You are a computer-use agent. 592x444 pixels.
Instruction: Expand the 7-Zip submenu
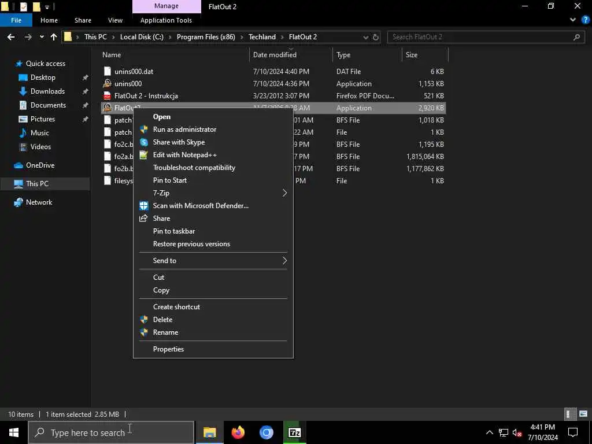coord(213,193)
